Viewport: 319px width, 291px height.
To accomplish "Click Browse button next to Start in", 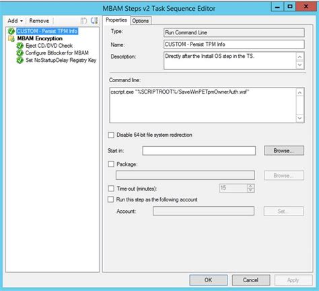I will pyautogui.click(x=284, y=150).
